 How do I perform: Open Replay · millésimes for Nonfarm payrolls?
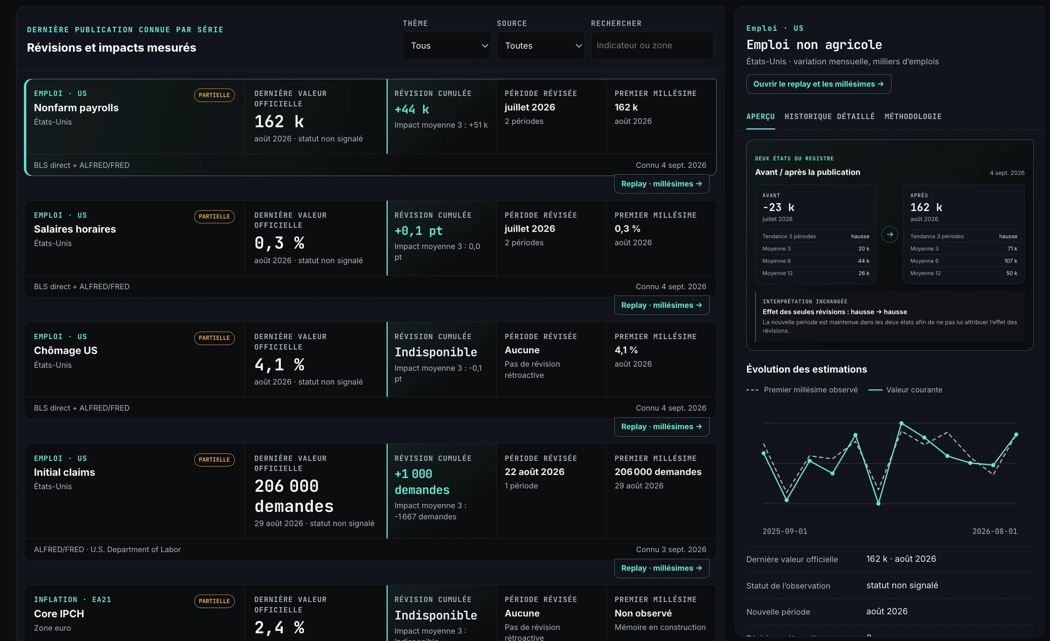[661, 184]
